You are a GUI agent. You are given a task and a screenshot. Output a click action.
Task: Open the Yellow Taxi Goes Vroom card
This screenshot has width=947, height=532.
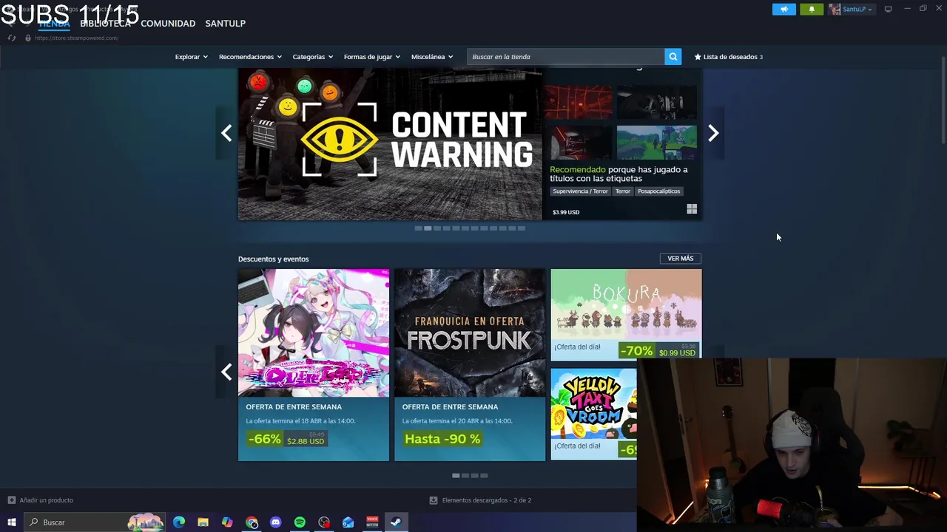click(593, 414)
